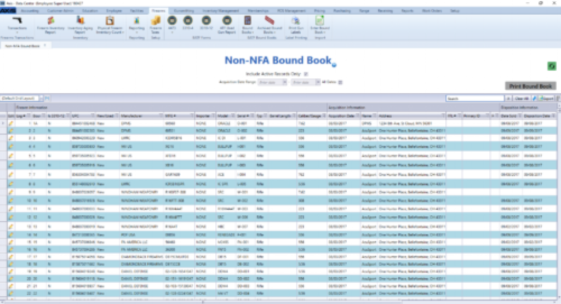Open the acquisition start date picker
Viewport: 561px width, 304px height.
tap(284, 82)
